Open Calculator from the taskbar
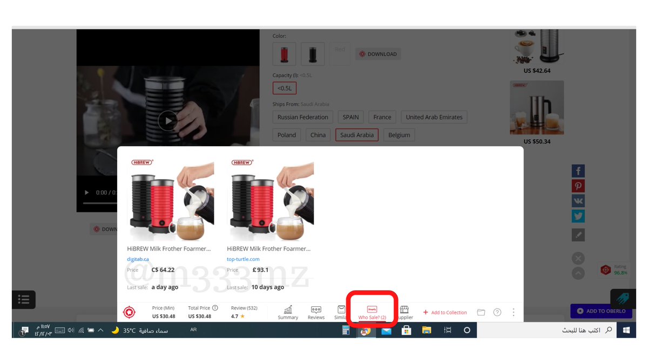This screenshot has height=364, width=648. point(346,330)
